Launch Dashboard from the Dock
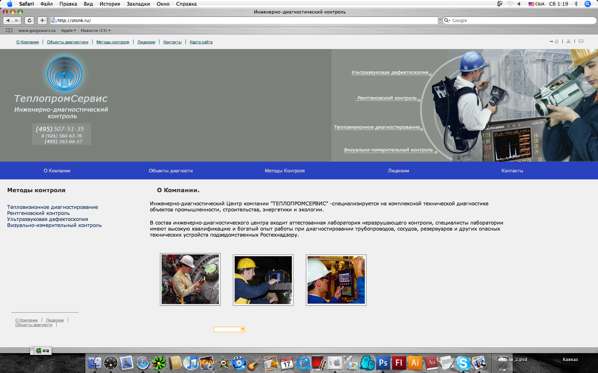The width and height of the screenshot is (598, 373). [x=111, y=363]
